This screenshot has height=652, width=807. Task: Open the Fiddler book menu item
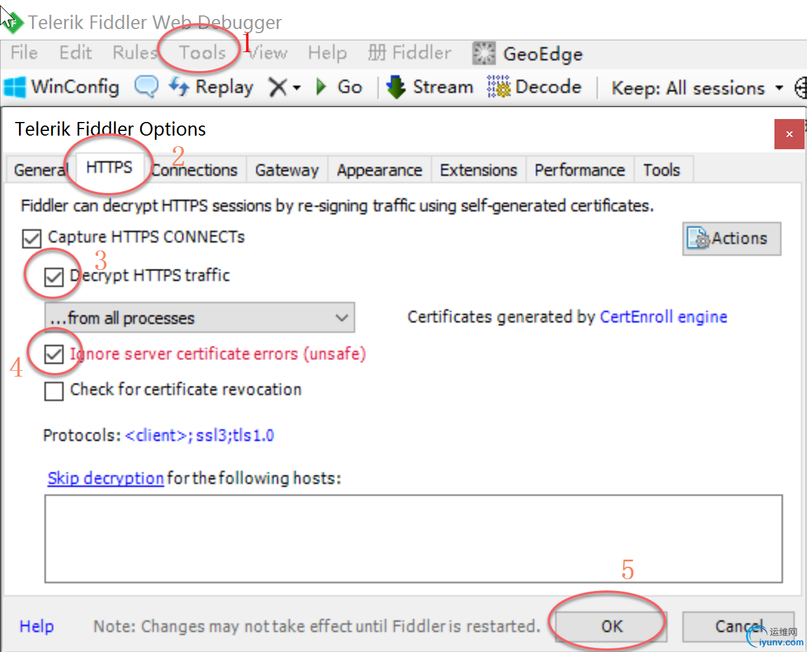tap(410, 53)
